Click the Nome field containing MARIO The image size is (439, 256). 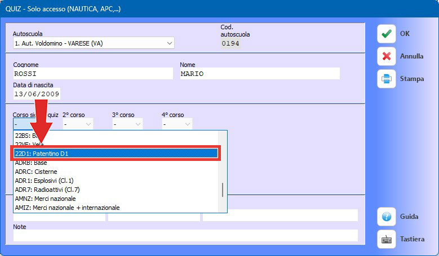(x=259, y=74)
